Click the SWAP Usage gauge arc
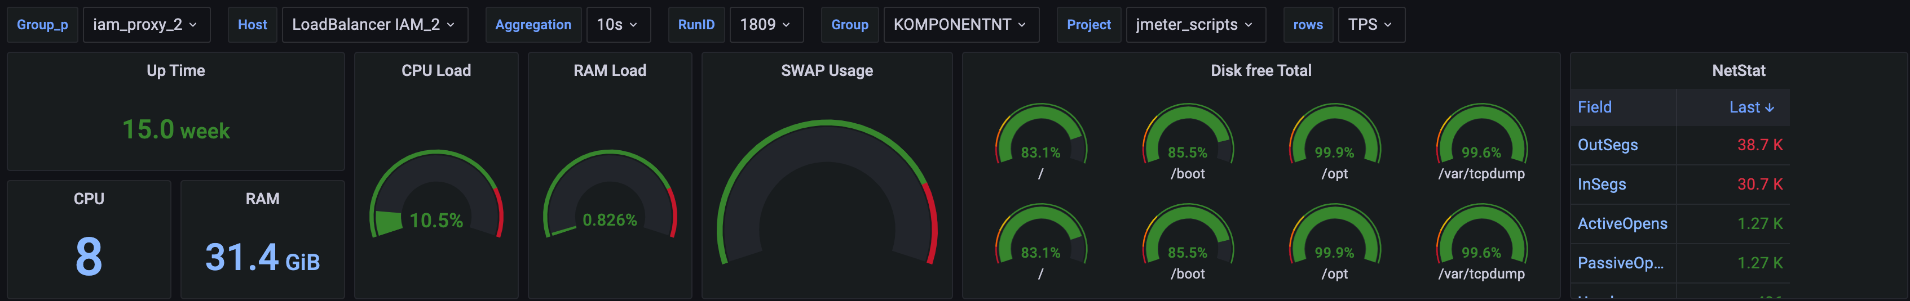Screen dimensions: 1910x301 [827, 192]
